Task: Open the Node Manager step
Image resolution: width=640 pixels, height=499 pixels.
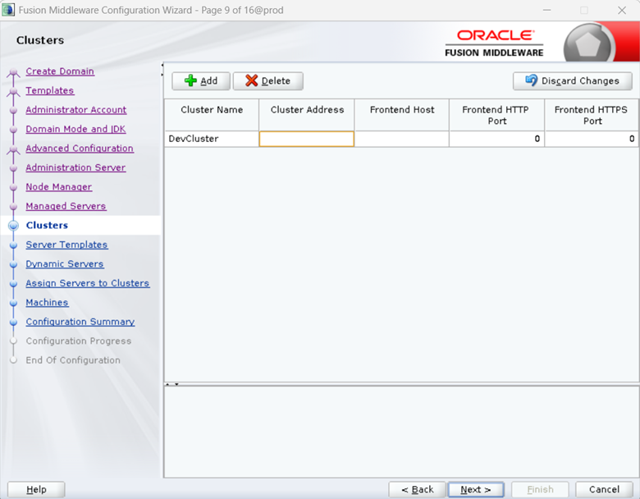Action: click(x=59, y=186)
